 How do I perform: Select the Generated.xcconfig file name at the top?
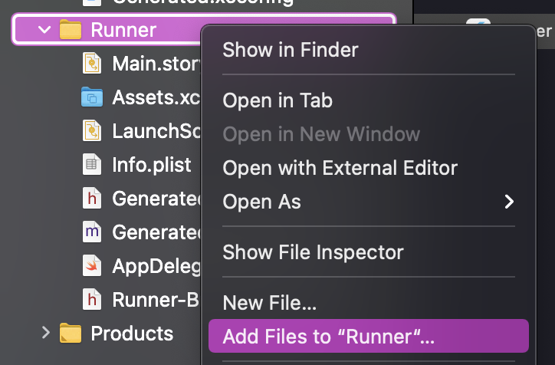click(202, 2)
